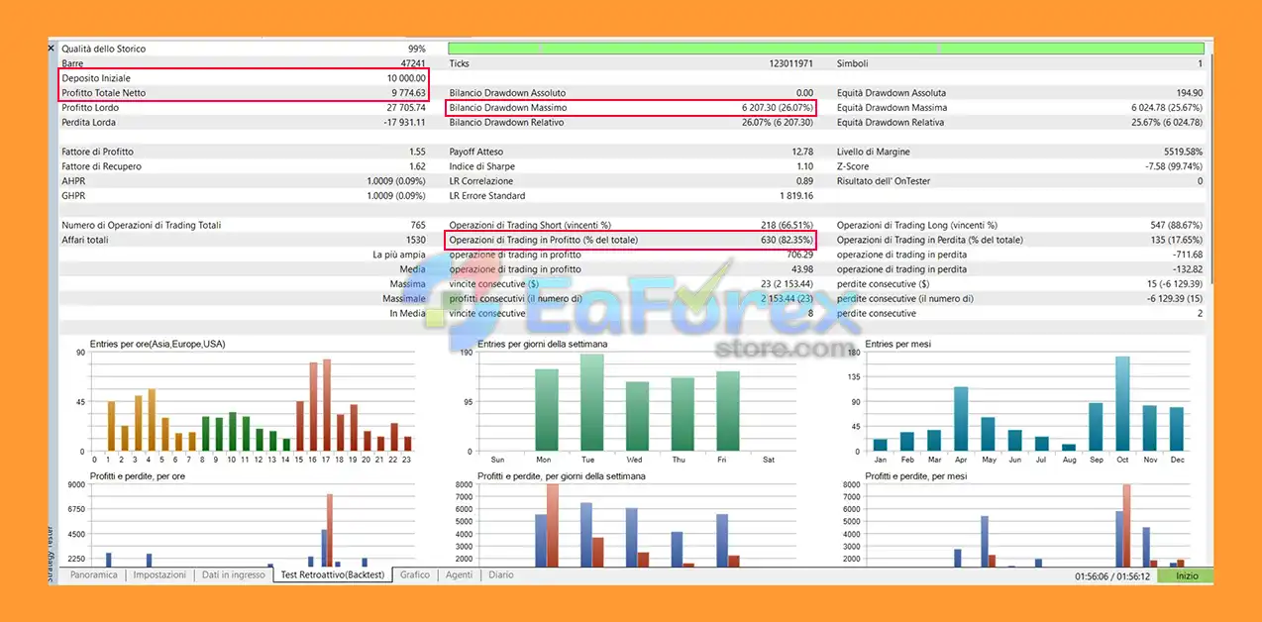Close the Strategy Tester panel

coord(52,48)
